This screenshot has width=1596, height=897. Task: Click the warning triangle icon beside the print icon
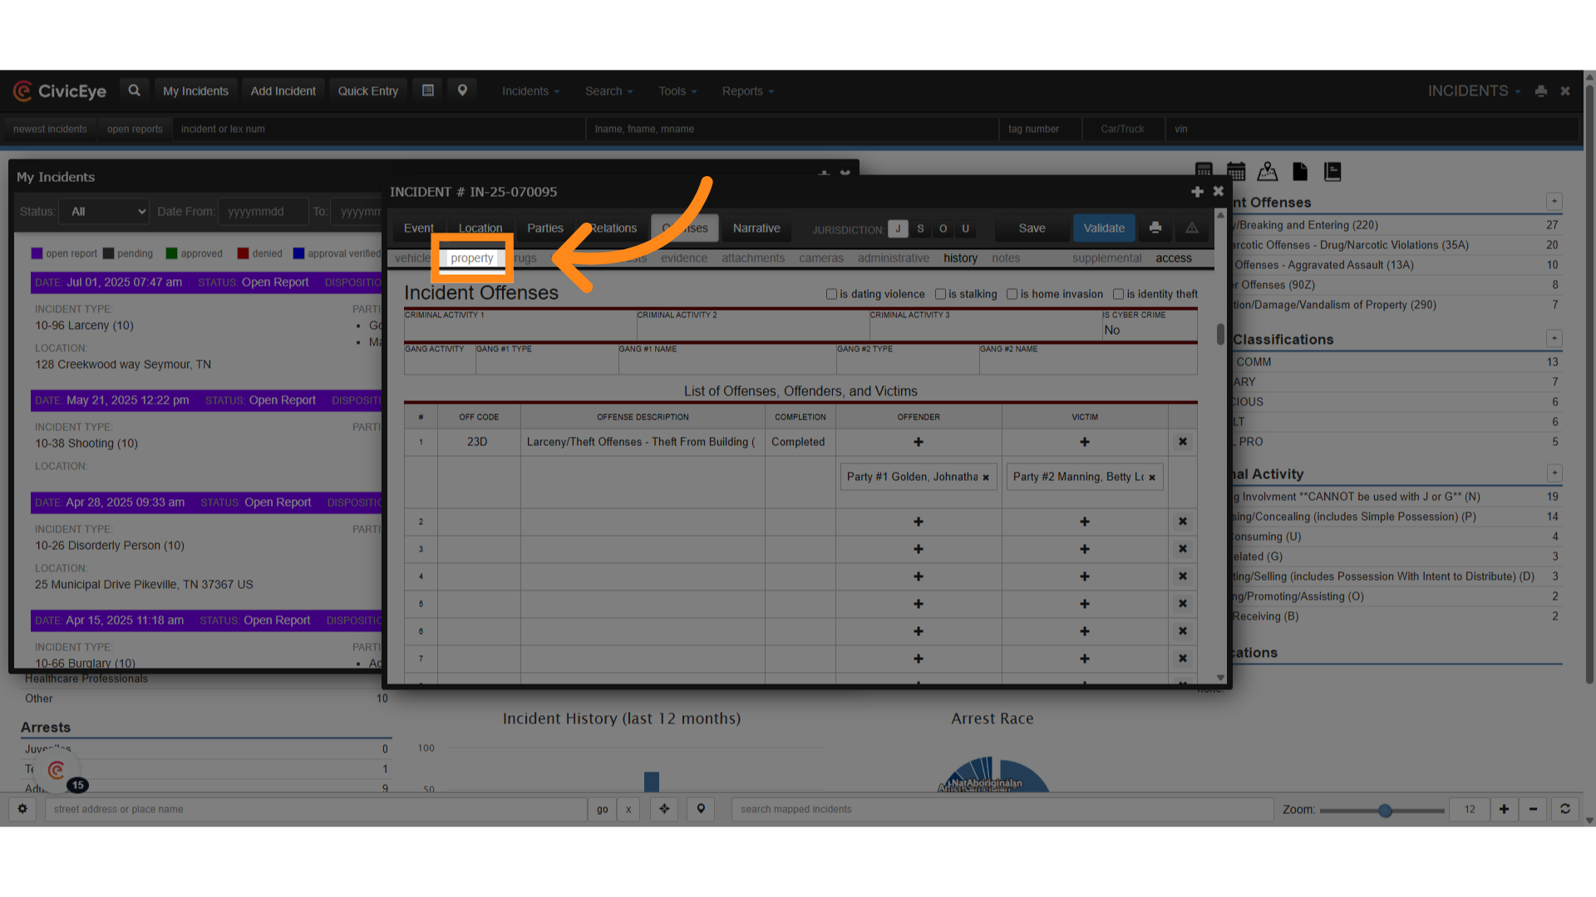coord(1191,228)
